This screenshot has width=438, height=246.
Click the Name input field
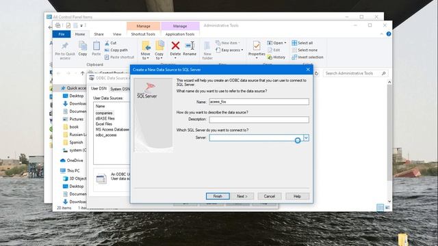259,102
